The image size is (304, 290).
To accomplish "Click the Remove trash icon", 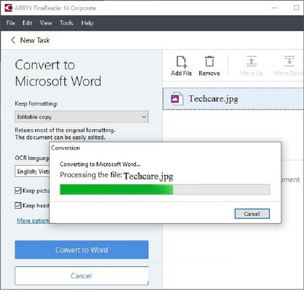I will (209, 62).
